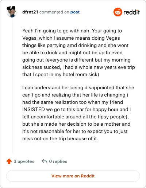Click the word INSISTED in the comment
The width and height of the screenshot is (146, 188).
click(34, 109)
